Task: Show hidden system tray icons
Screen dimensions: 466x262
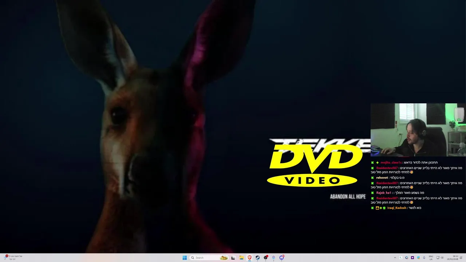Action: (395, 258)
